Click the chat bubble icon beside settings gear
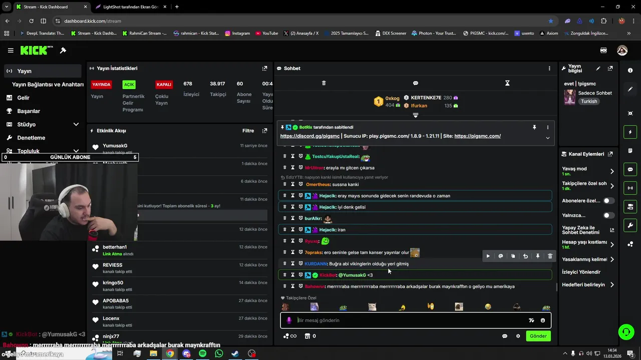 click(x=505, y=336)
